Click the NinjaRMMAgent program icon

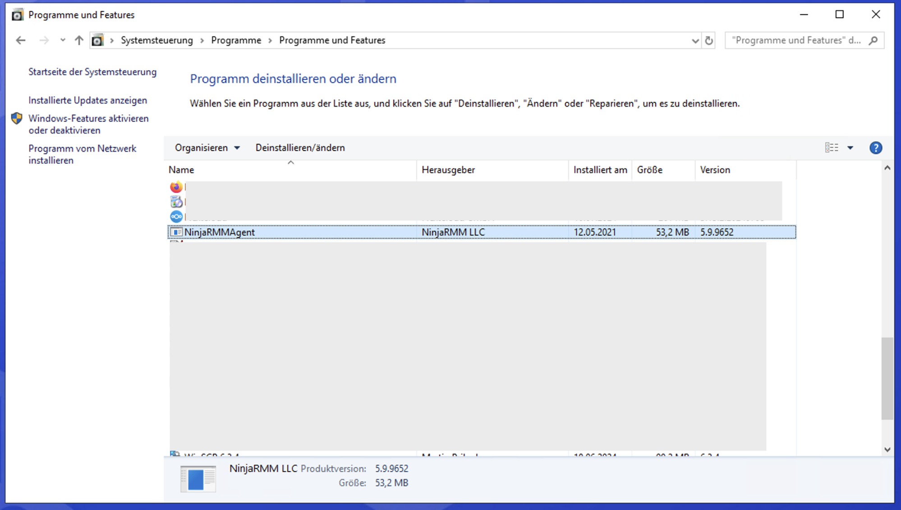176,232
